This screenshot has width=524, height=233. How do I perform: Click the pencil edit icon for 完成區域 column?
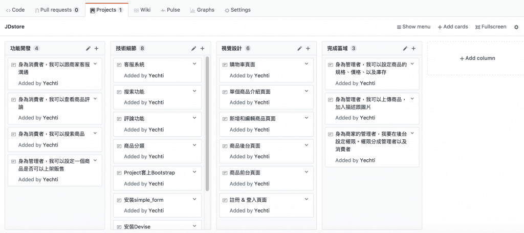(x=405, y=49)
